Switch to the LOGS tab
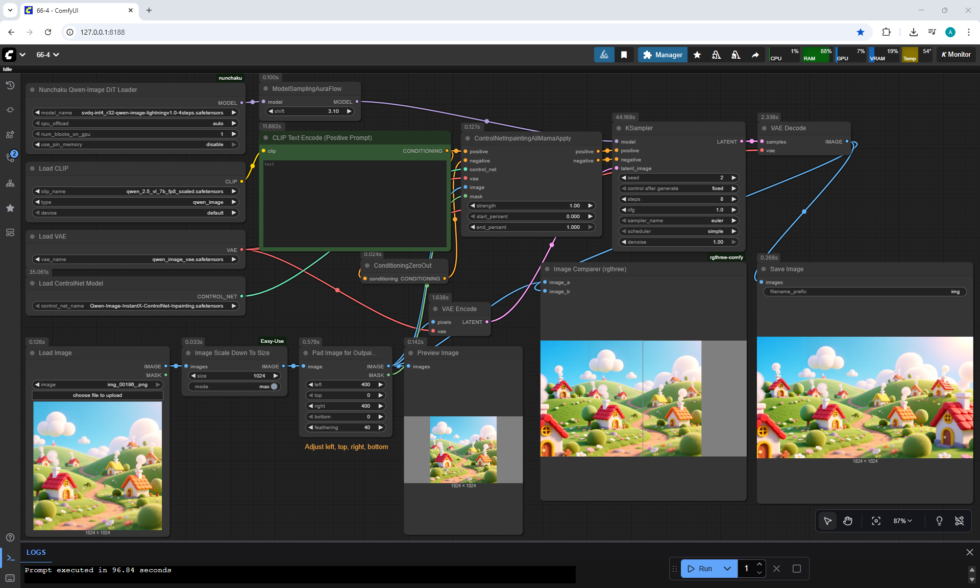This screenshot has width=980, height=588. [x=36, y=552]
